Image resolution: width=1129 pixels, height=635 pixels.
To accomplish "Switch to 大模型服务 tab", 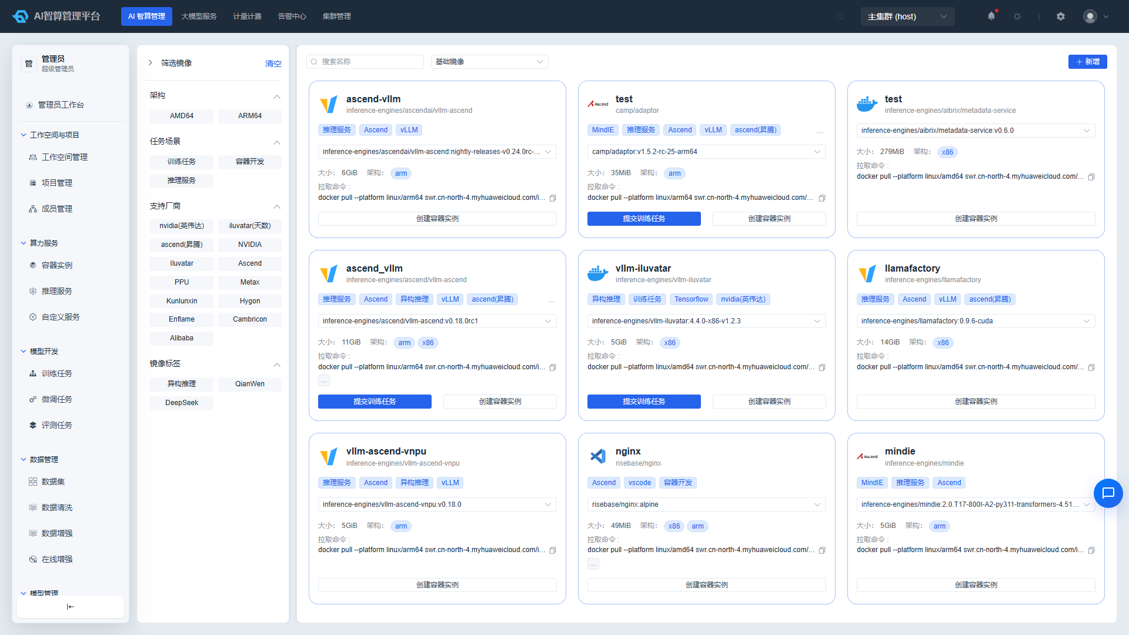I will point(199,16).
